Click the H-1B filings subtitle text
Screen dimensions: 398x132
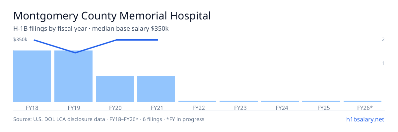91,29
